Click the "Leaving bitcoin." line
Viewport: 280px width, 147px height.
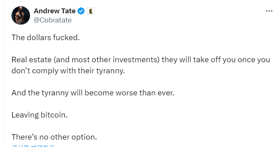[x=40, y=115]
